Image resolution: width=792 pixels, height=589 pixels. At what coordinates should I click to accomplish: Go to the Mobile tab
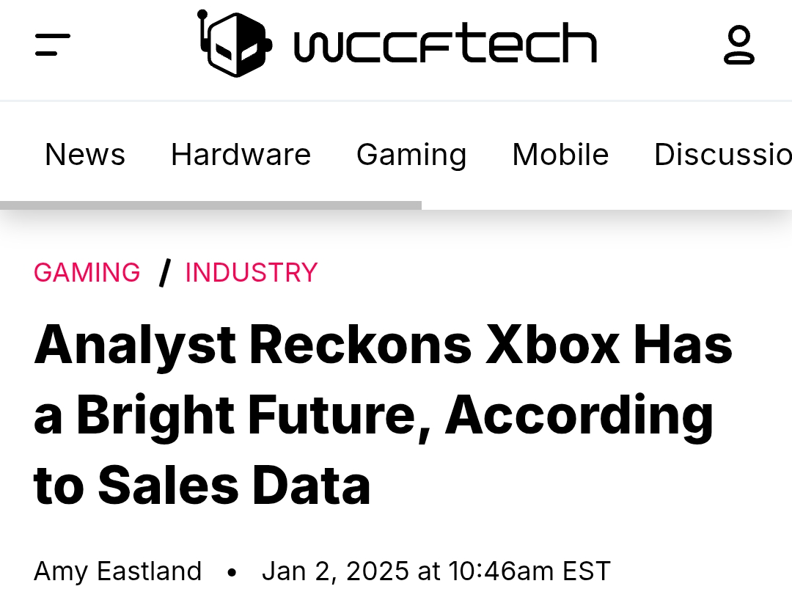560,155
